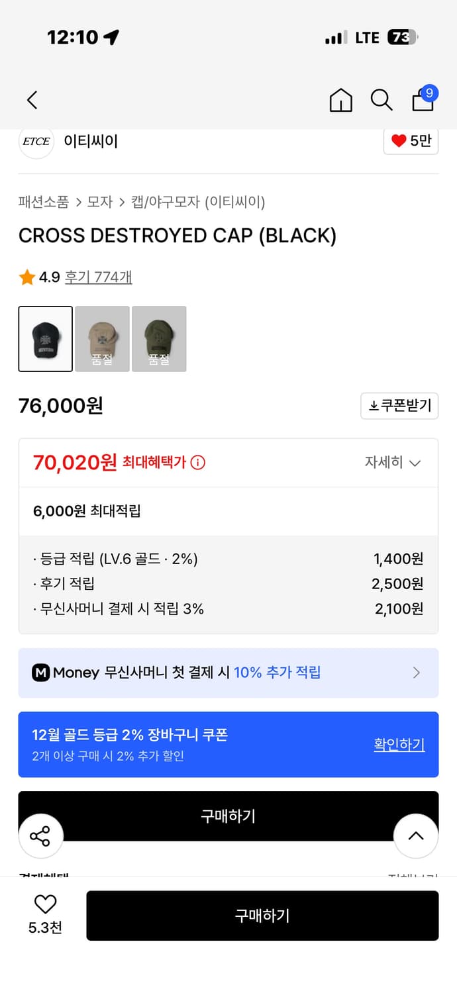Open 후기 774개 reviews link
457x993 pixels.
pyautogui.click(x=96, y=277)
